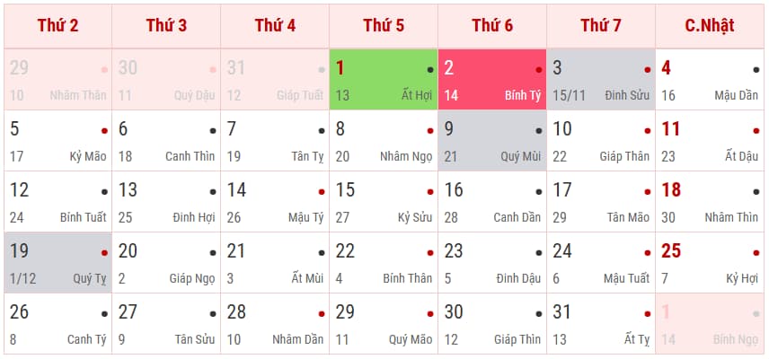The height and width of the screenshot is (359, 769).
Task: Click the red dot on day 25
Action: pyautogui.click(x=756, y=253)
